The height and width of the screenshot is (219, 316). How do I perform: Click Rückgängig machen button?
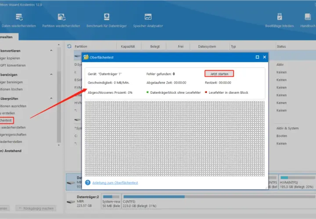point(36,208)
